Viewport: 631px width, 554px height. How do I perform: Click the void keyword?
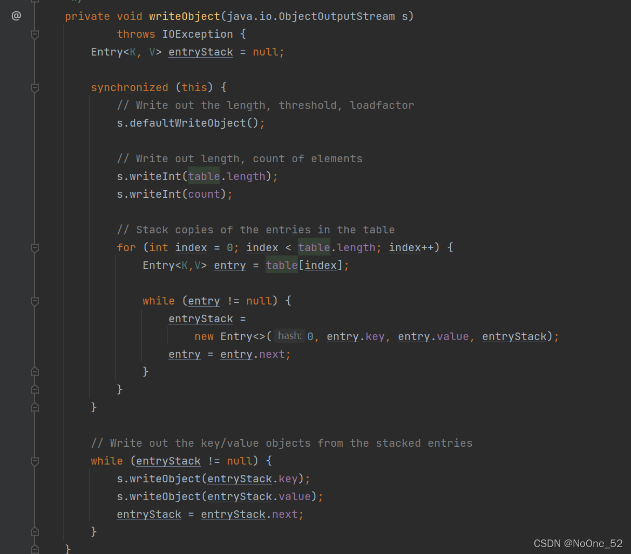(130, 17)
